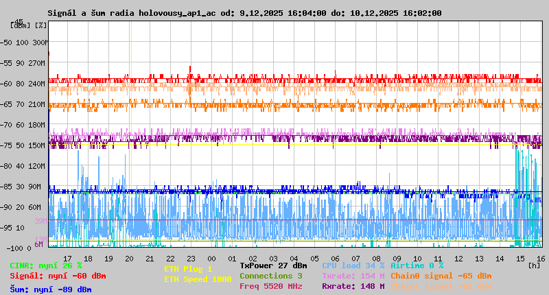Click the 20 hour tick label
This screenshot has width=549, height=295.
(129, 259)
